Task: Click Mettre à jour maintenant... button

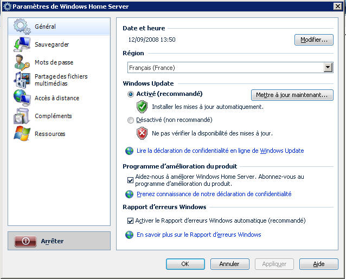Action: pyautogui.click(x=292, y=95)
